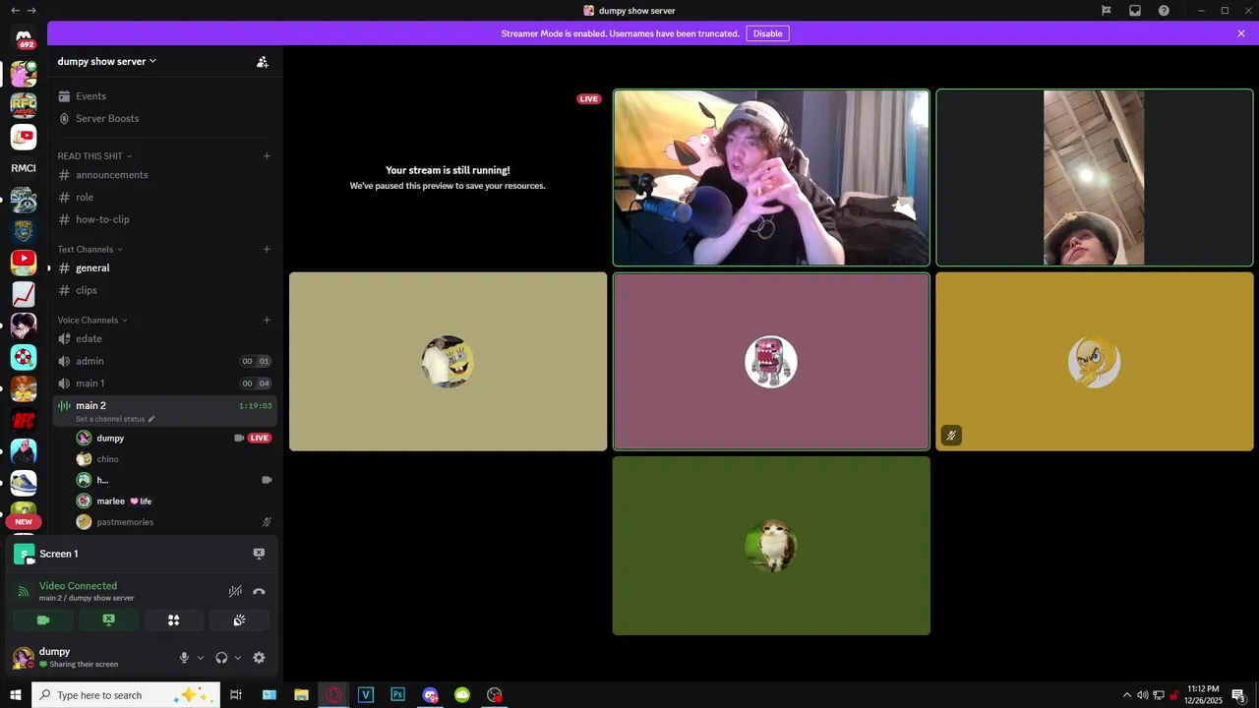Open the activities launcher button
This screenshot has width=1259, height=708.
tap(174, 620)
